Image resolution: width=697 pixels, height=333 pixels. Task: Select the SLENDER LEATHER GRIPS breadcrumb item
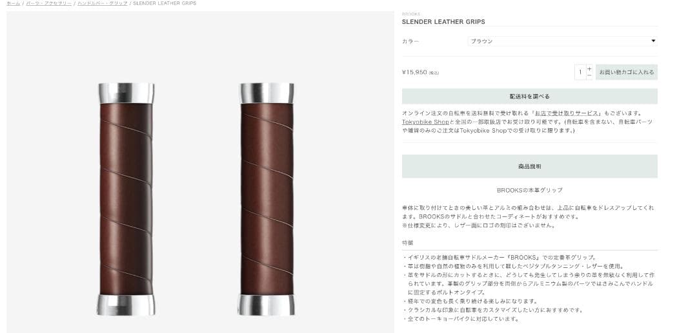tap(165, 3)
